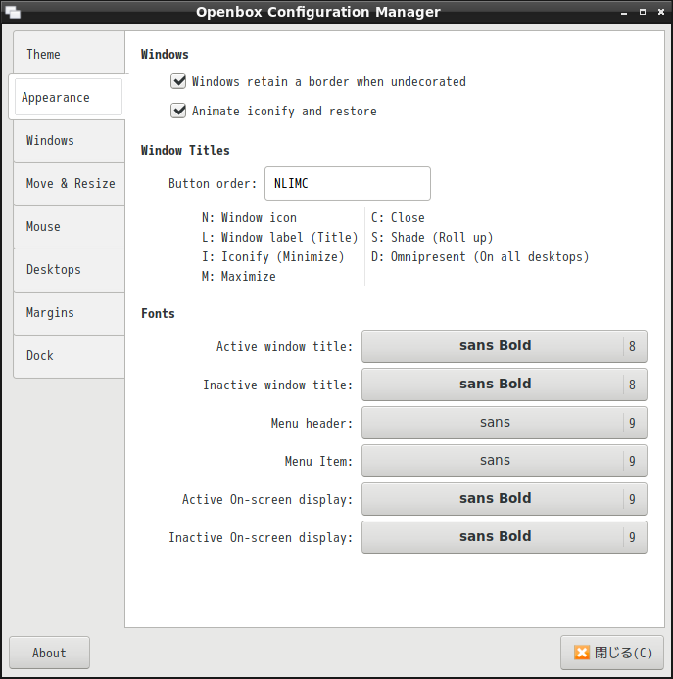Go to the Mouse tab
The image size is (673, 679).
[69, 226]
